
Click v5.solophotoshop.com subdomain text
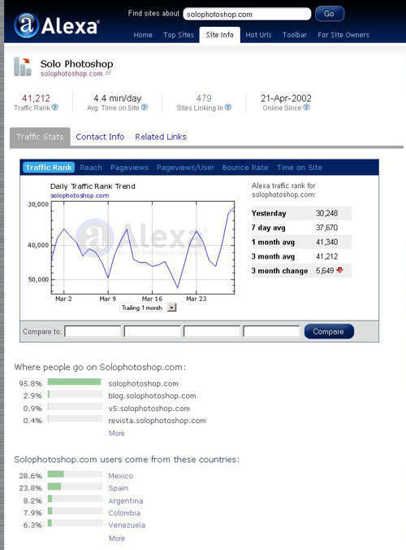click(x=149, y=408)
